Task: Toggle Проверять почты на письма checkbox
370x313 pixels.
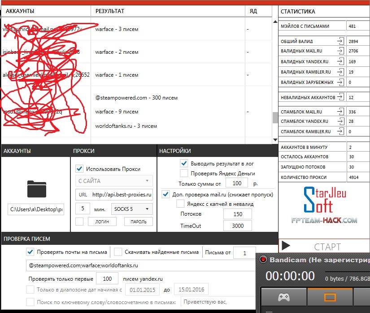Action: click(x=30, y=252)
